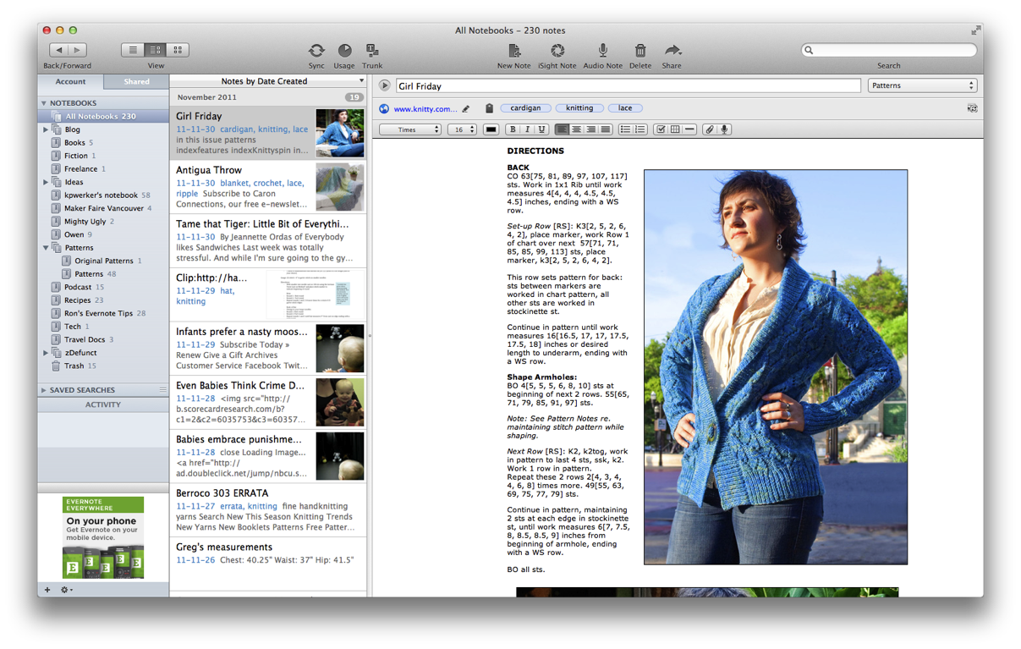Open the sidebar gear action menu
Viewport: 1021px width, 649px height.
point(66,590)
